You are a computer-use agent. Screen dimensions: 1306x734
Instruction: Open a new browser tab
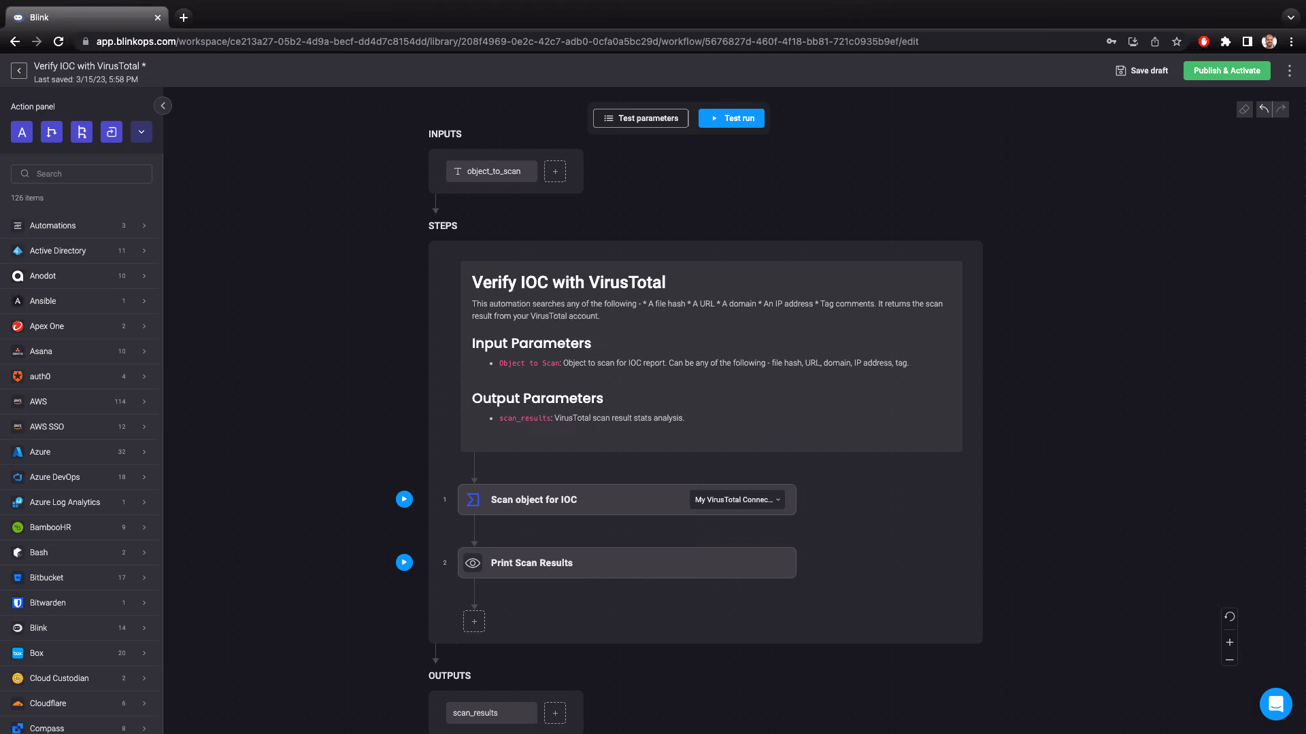184,18
